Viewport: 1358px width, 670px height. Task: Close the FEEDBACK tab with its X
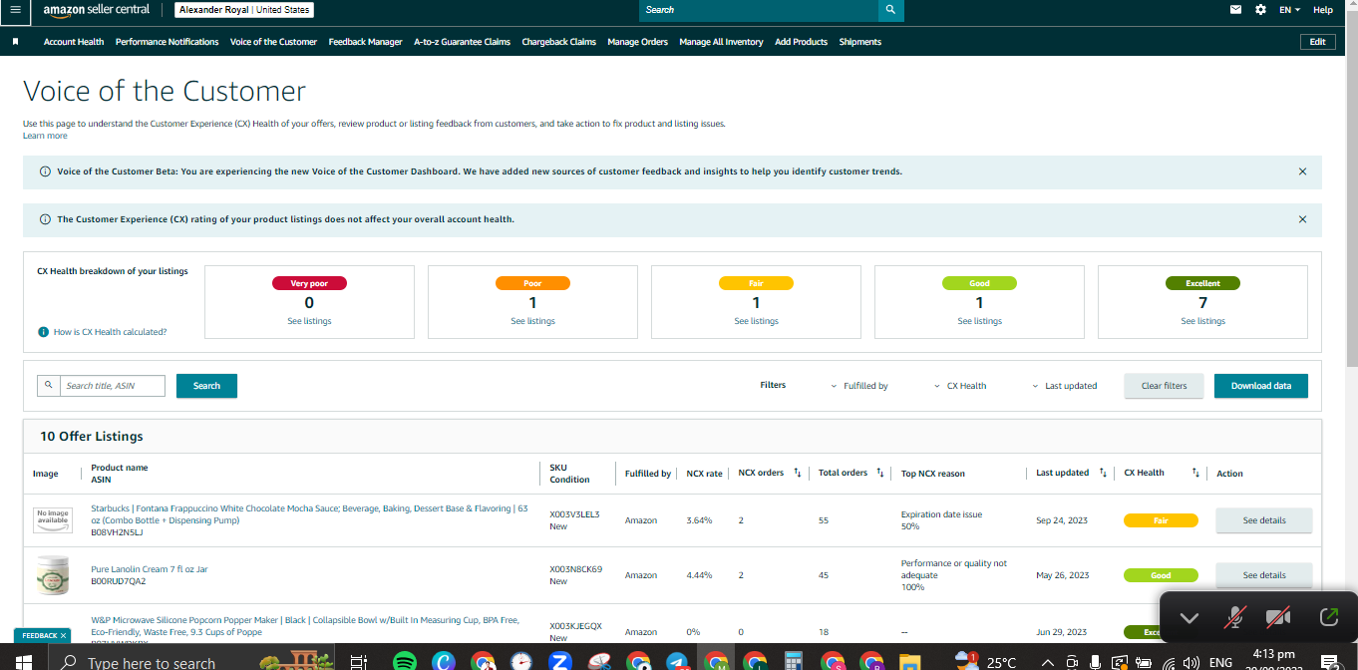63,635
